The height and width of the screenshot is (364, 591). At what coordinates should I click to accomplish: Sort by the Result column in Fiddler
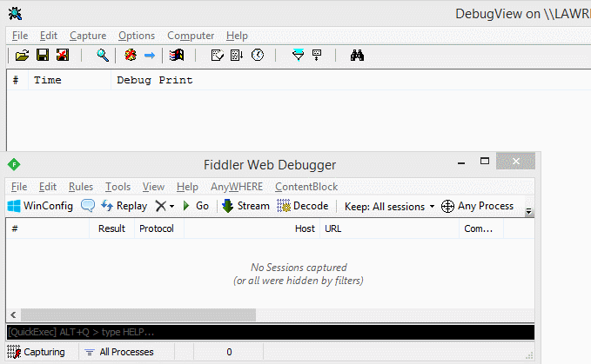112,228
